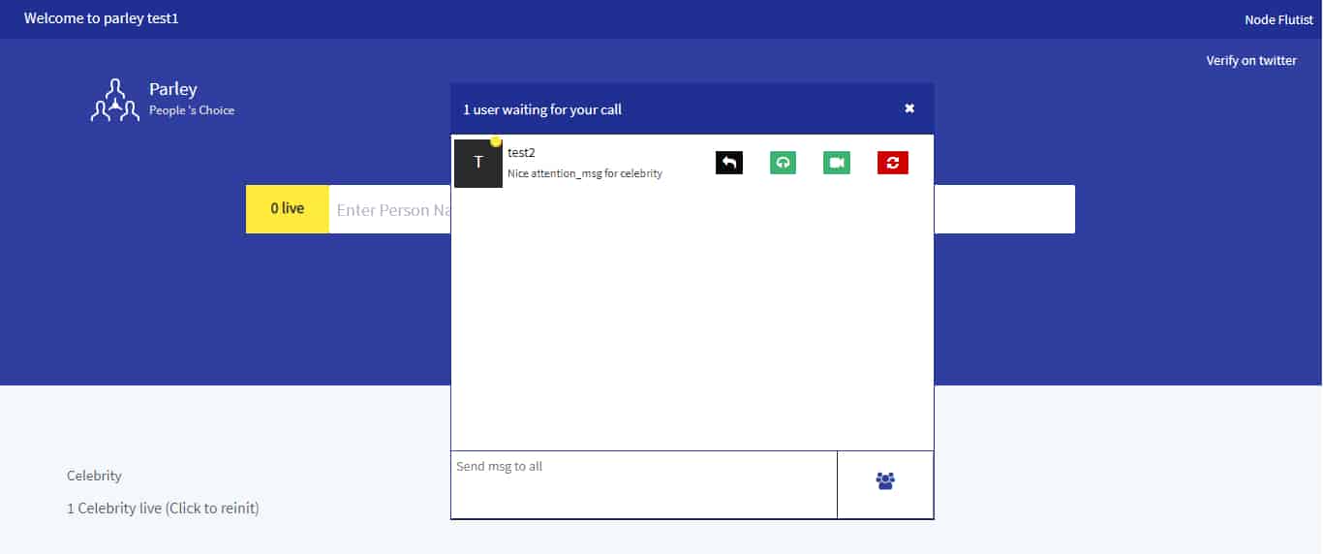This screenshot has height=554, width=1323.
Task: Start an audio call with test2
Action: [x=783, y=163]
